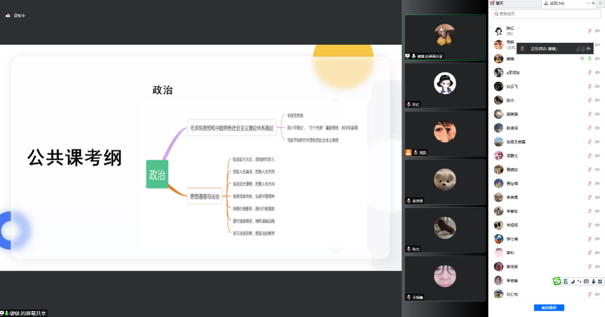Click the green active microphone icon of 啵啵

click(590, 59)
